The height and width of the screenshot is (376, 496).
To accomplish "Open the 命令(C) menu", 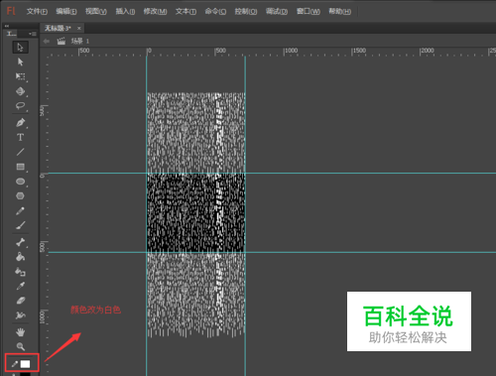I will point(215,12).
